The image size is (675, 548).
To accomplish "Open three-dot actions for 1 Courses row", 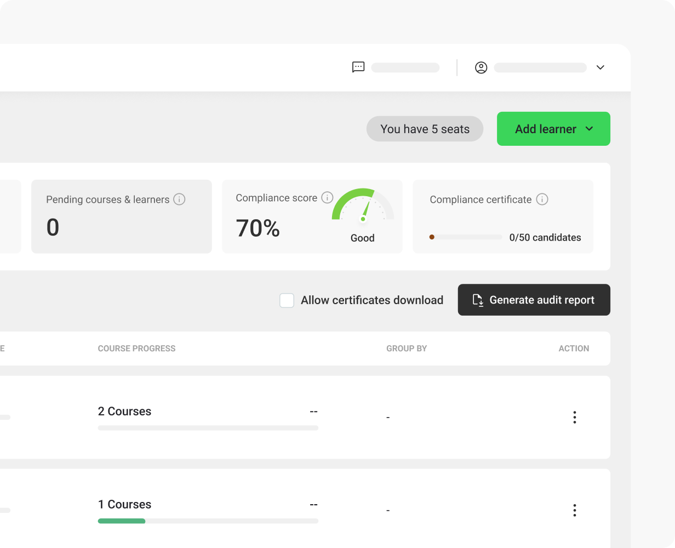I will (x=574, y=510).
